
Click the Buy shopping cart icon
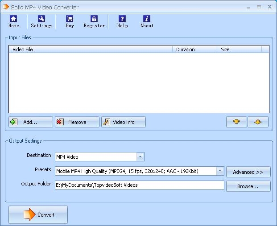70,19
